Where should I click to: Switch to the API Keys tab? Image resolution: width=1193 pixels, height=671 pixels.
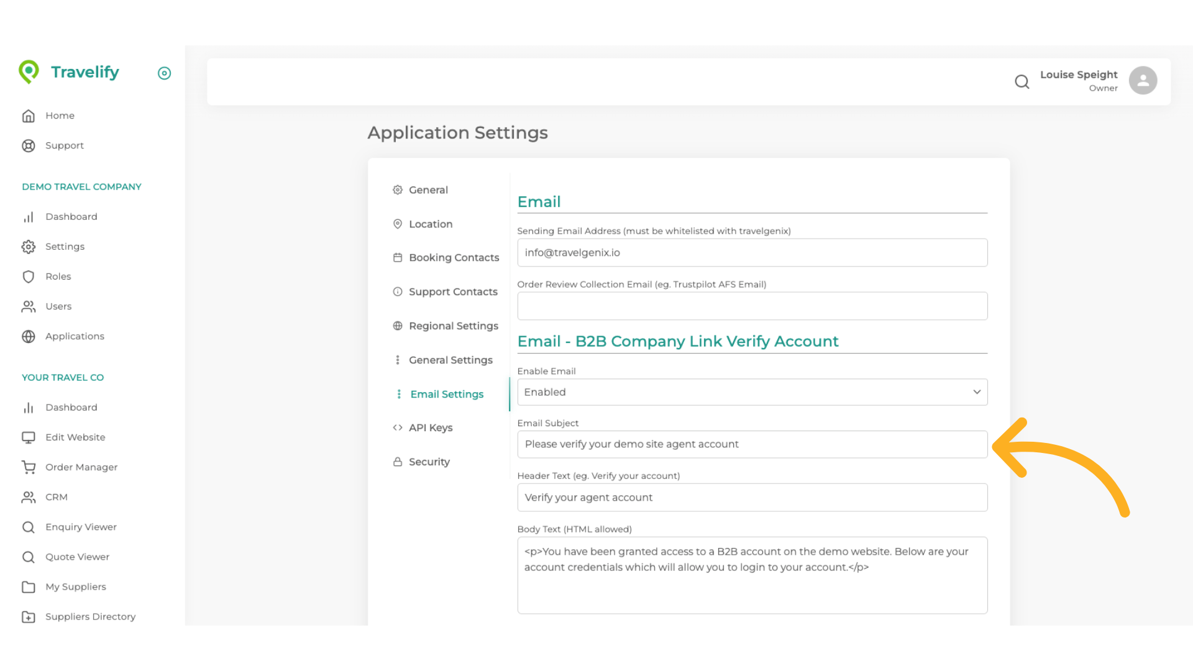click(430, 427)
